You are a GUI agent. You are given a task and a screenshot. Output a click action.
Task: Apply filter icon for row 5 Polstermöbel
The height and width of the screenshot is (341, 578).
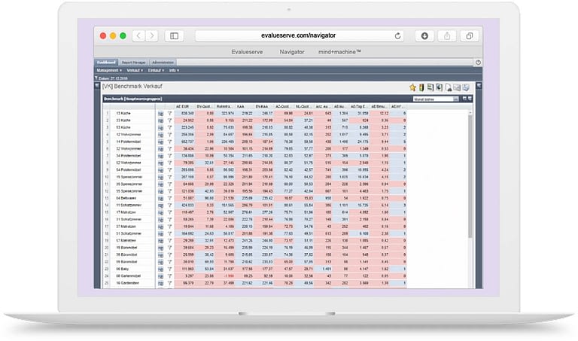pos(169,142)
